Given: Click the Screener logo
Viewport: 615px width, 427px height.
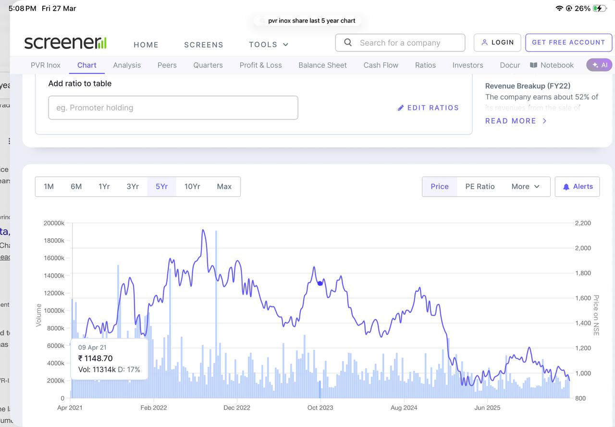Looking at the screenshot, I should (x=65, y=43).
